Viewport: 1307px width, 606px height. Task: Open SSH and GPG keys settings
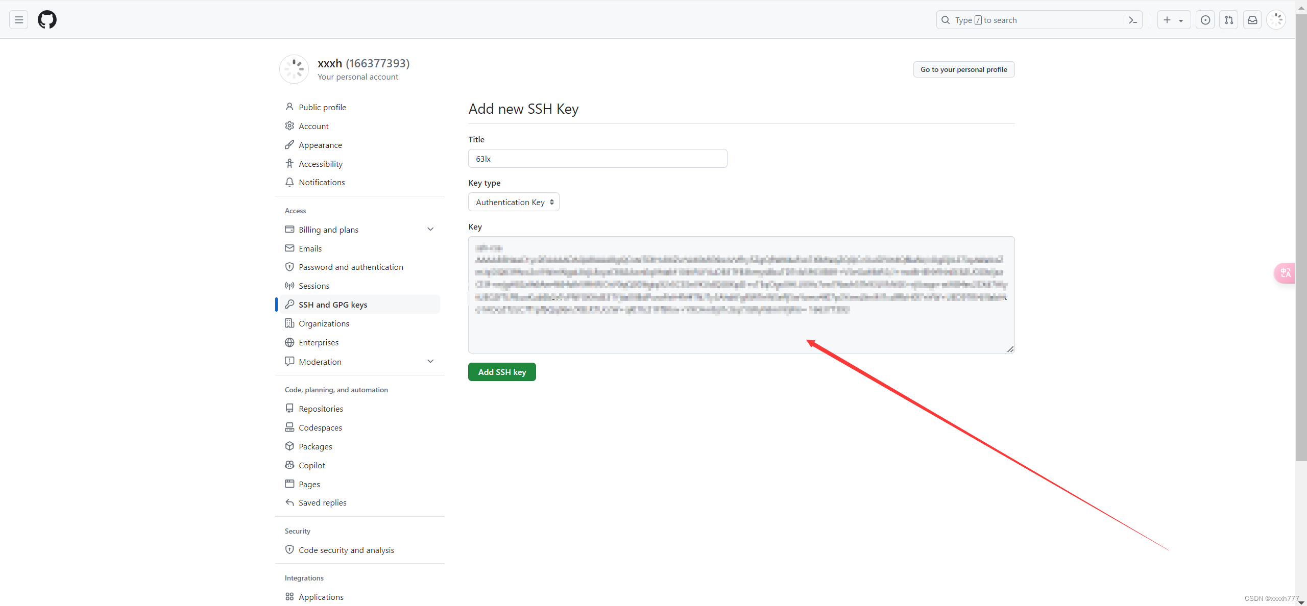coord(333,305)
